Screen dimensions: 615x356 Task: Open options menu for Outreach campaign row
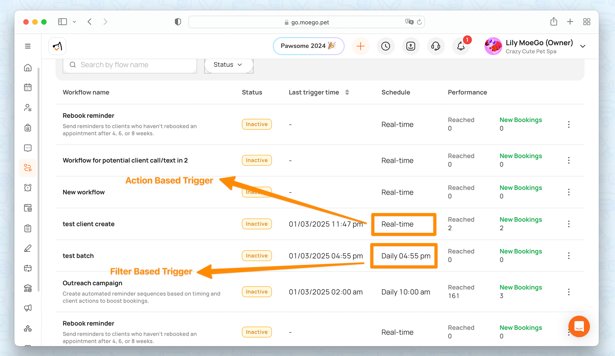tap(569, 292)
